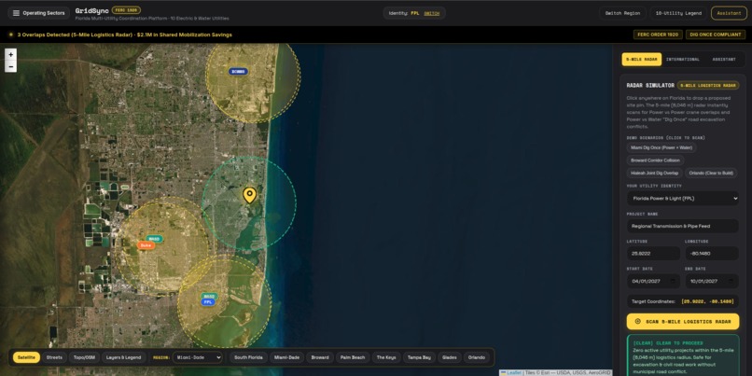
Task: Jump to the Tampa Bay region
Action: [419, 357]
